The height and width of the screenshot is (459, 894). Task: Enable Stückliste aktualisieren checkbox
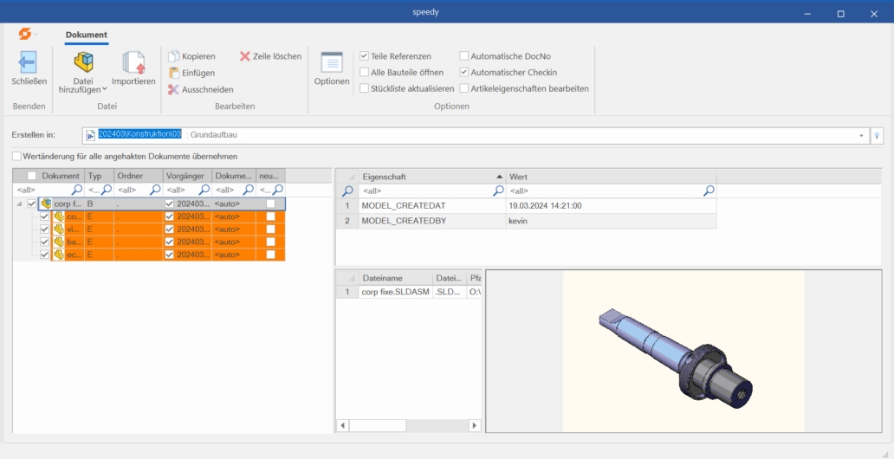364,88
